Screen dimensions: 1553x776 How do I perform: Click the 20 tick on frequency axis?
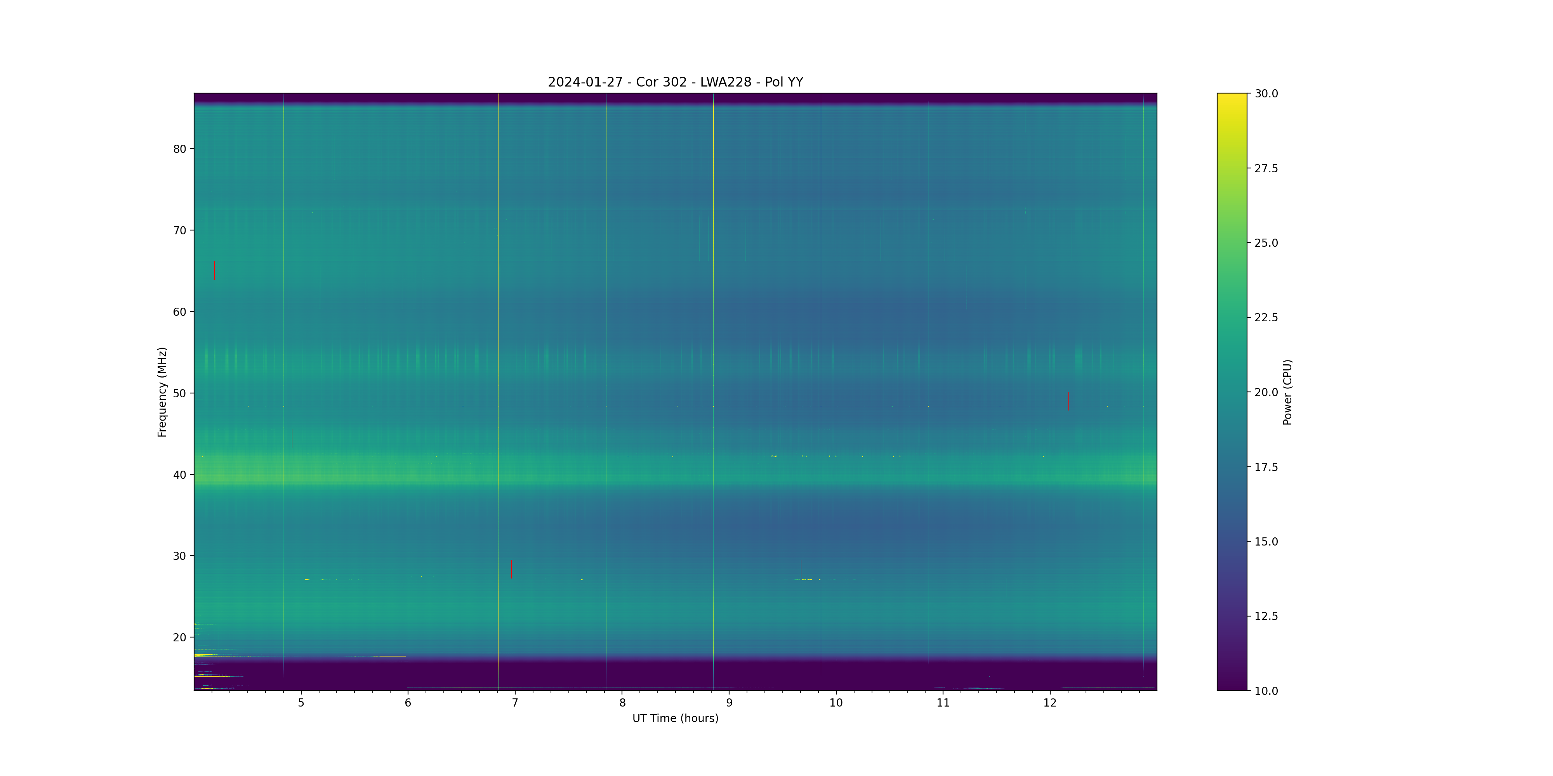click(x=180, y=637)
